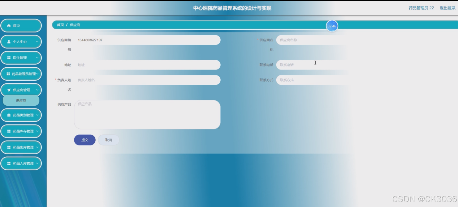Click the briefcase icon next to 药品类别管理
This screenshot has width=458, height=207.
coord(9,115)
